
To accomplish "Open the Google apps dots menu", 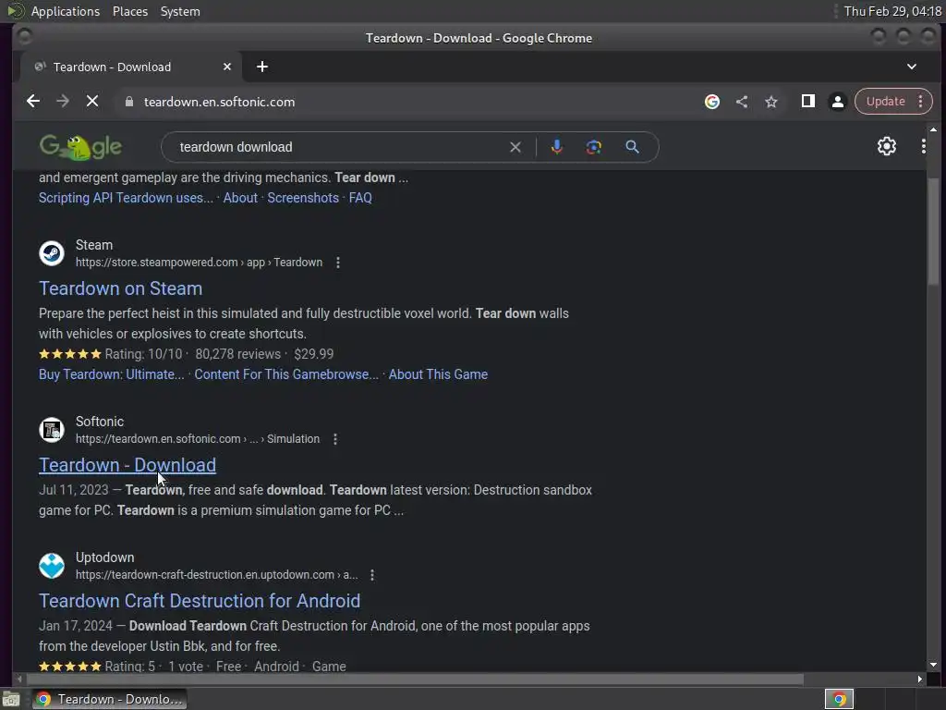I will pos(923,146).
